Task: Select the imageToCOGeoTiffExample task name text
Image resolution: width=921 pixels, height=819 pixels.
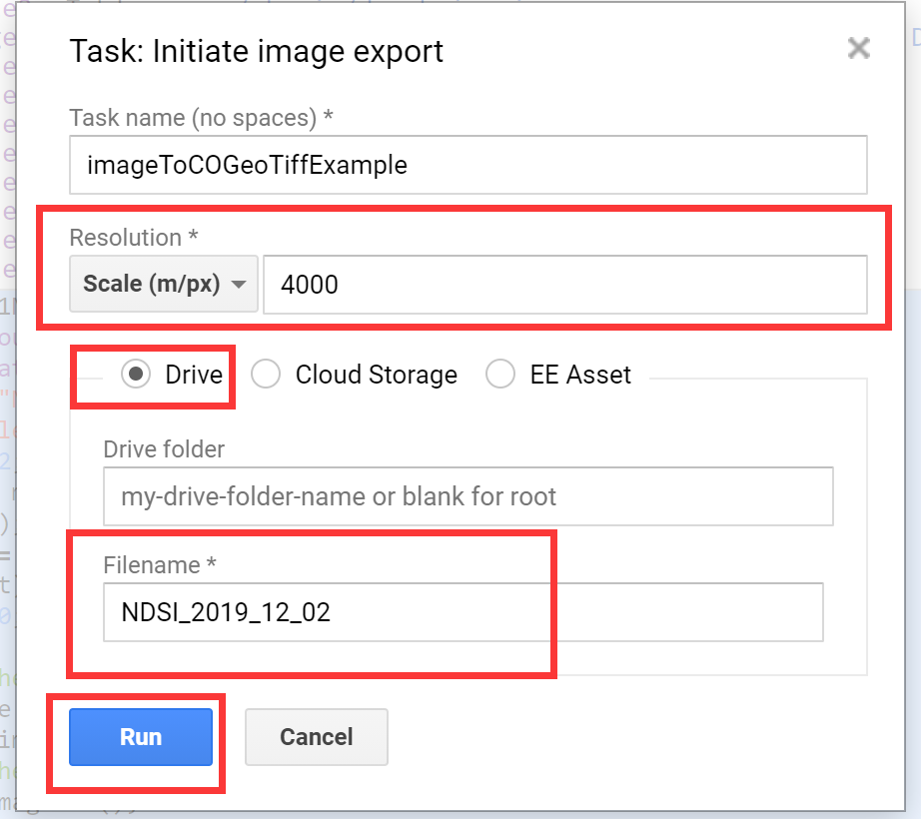Action: point(250,165)
